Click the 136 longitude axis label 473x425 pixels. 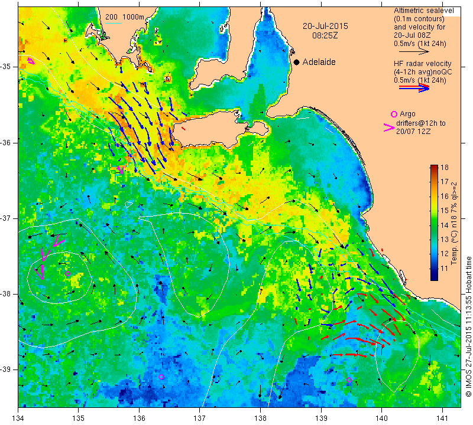(x=139, y=419)
